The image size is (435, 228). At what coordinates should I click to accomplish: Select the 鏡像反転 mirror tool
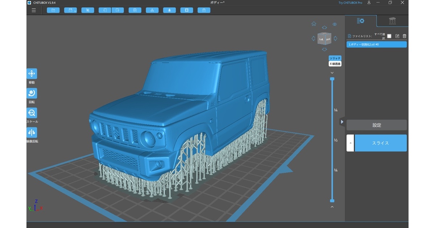point(32,132)
